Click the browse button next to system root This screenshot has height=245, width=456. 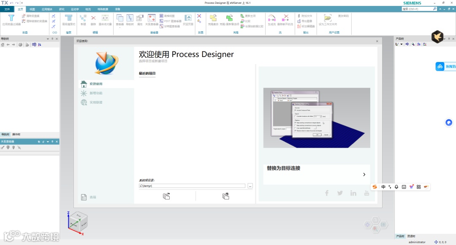(x=250, y=186)
